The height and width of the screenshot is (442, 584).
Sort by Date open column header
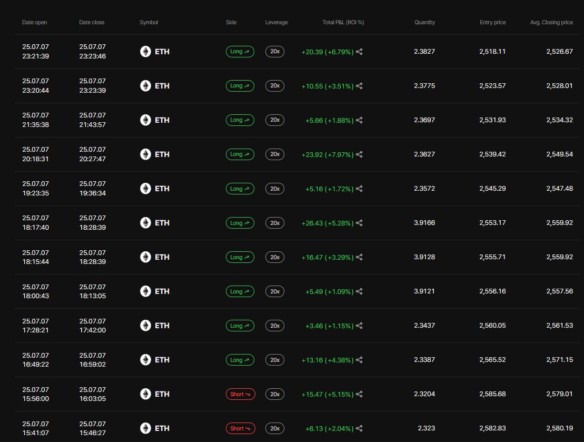coord(35,22)
